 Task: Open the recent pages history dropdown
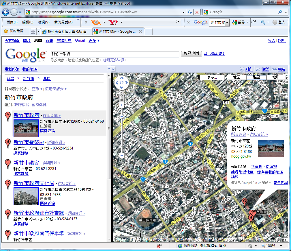coord(20,12)
